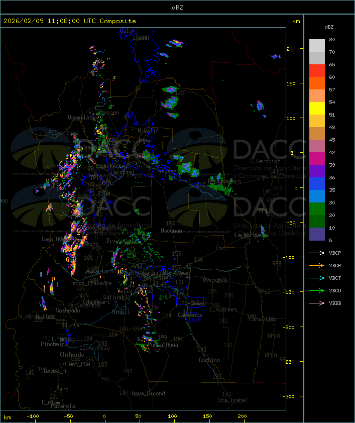Click the green VBCU arrow icon
The image size is (355, 423).
317,290
